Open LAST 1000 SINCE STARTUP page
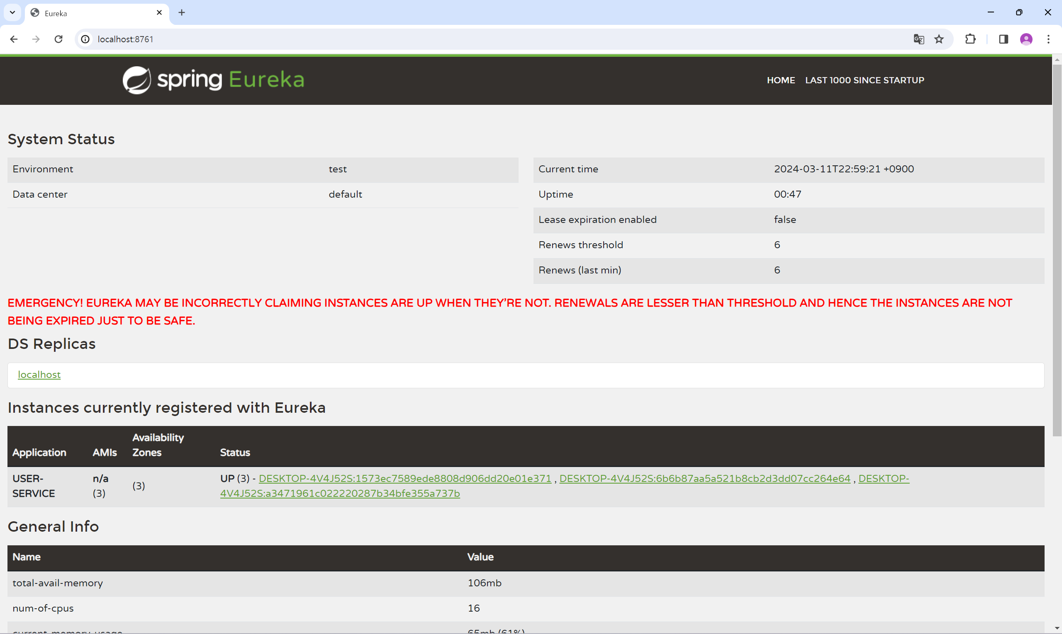 865,80
